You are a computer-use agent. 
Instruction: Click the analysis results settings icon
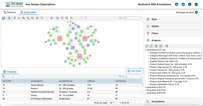point(167,46)
